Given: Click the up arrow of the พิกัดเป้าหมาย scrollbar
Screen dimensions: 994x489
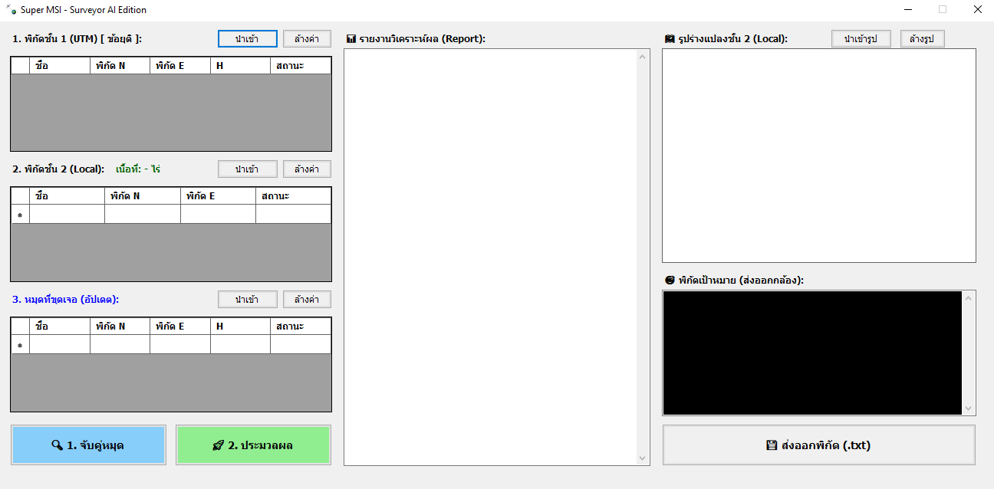Looking at the screenshot, I should 969,298.
